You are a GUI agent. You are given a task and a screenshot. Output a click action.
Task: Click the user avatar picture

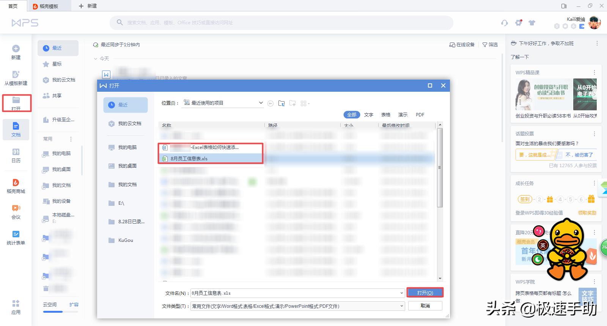point(594,23)
